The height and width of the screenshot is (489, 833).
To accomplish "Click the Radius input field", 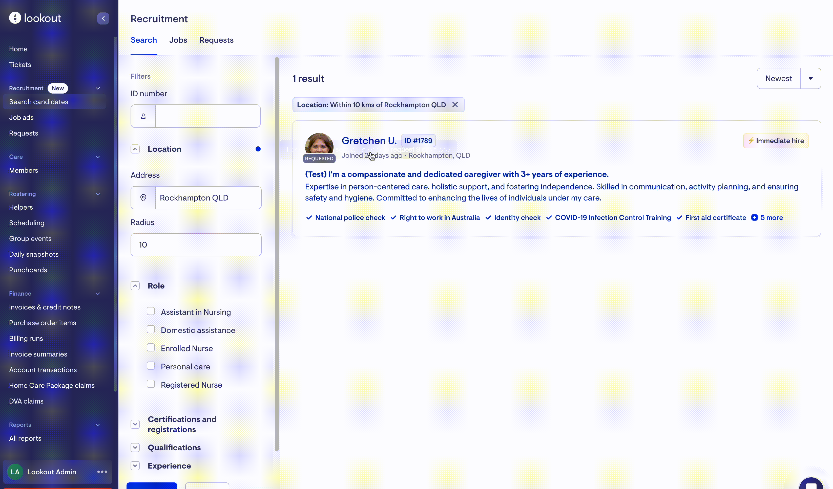I will [x=196, y=245].
